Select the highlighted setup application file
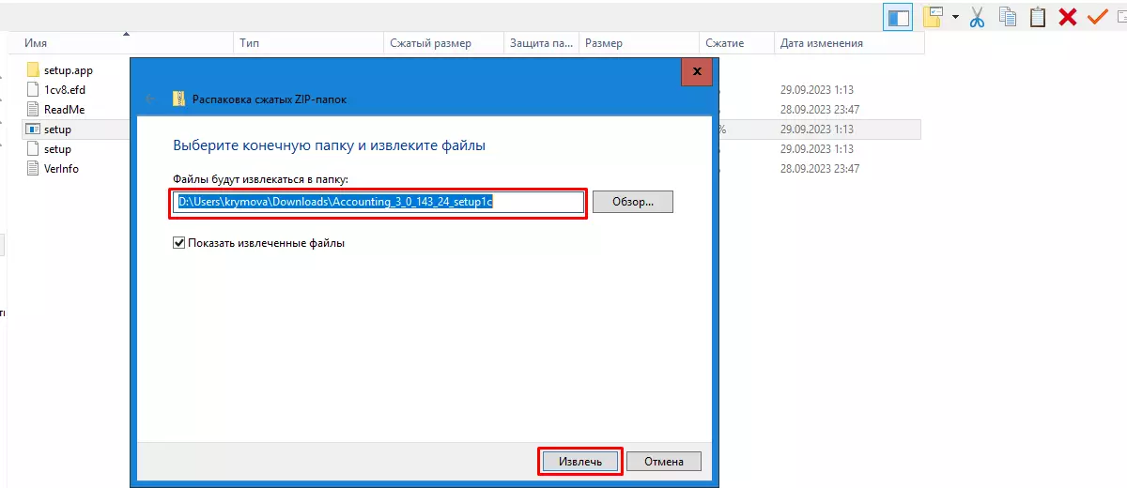 point(57,130)
